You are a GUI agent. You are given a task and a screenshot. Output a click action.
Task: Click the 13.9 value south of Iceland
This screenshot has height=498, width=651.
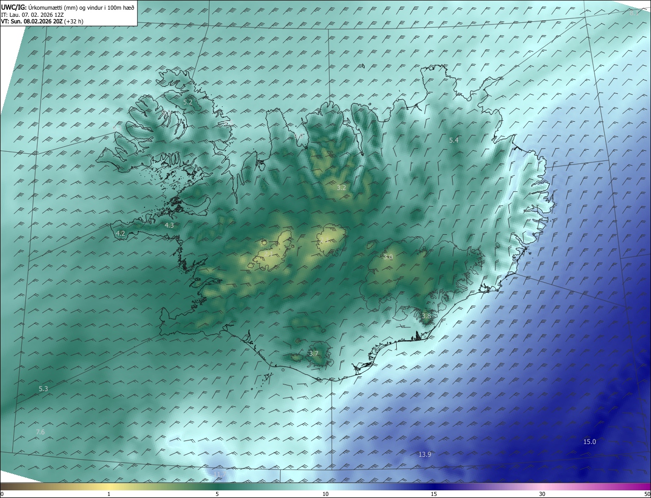point(425,455)
